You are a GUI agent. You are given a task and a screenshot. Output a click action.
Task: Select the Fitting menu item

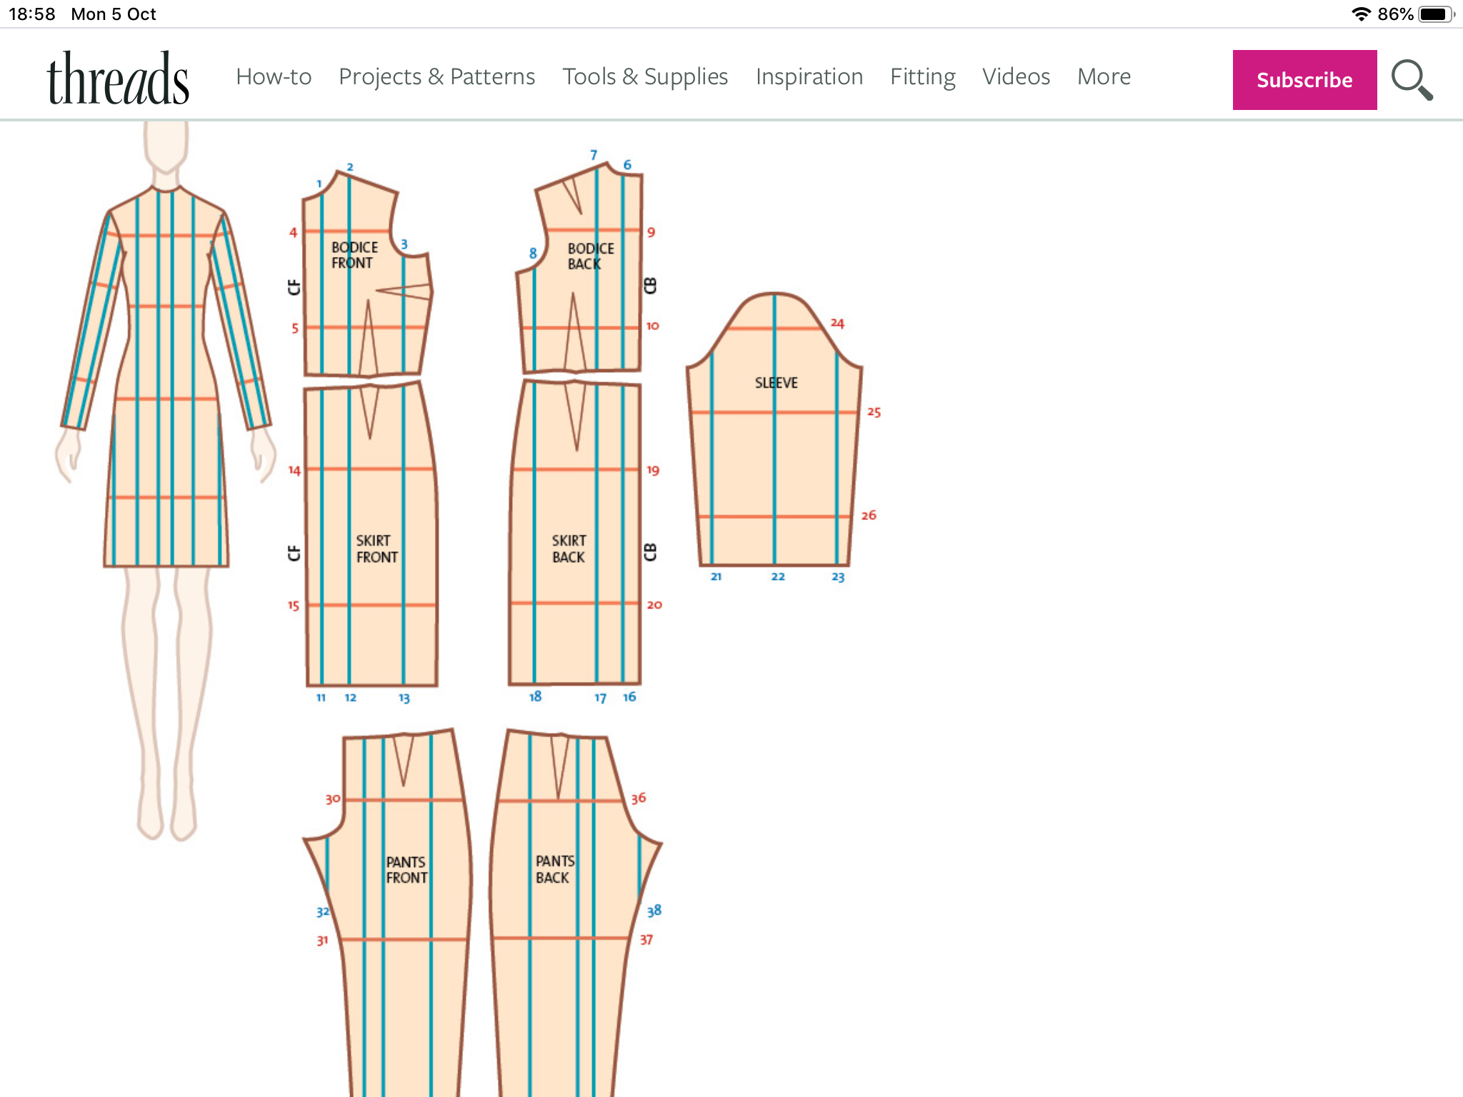pyautogui.click(x=922, y=76)
